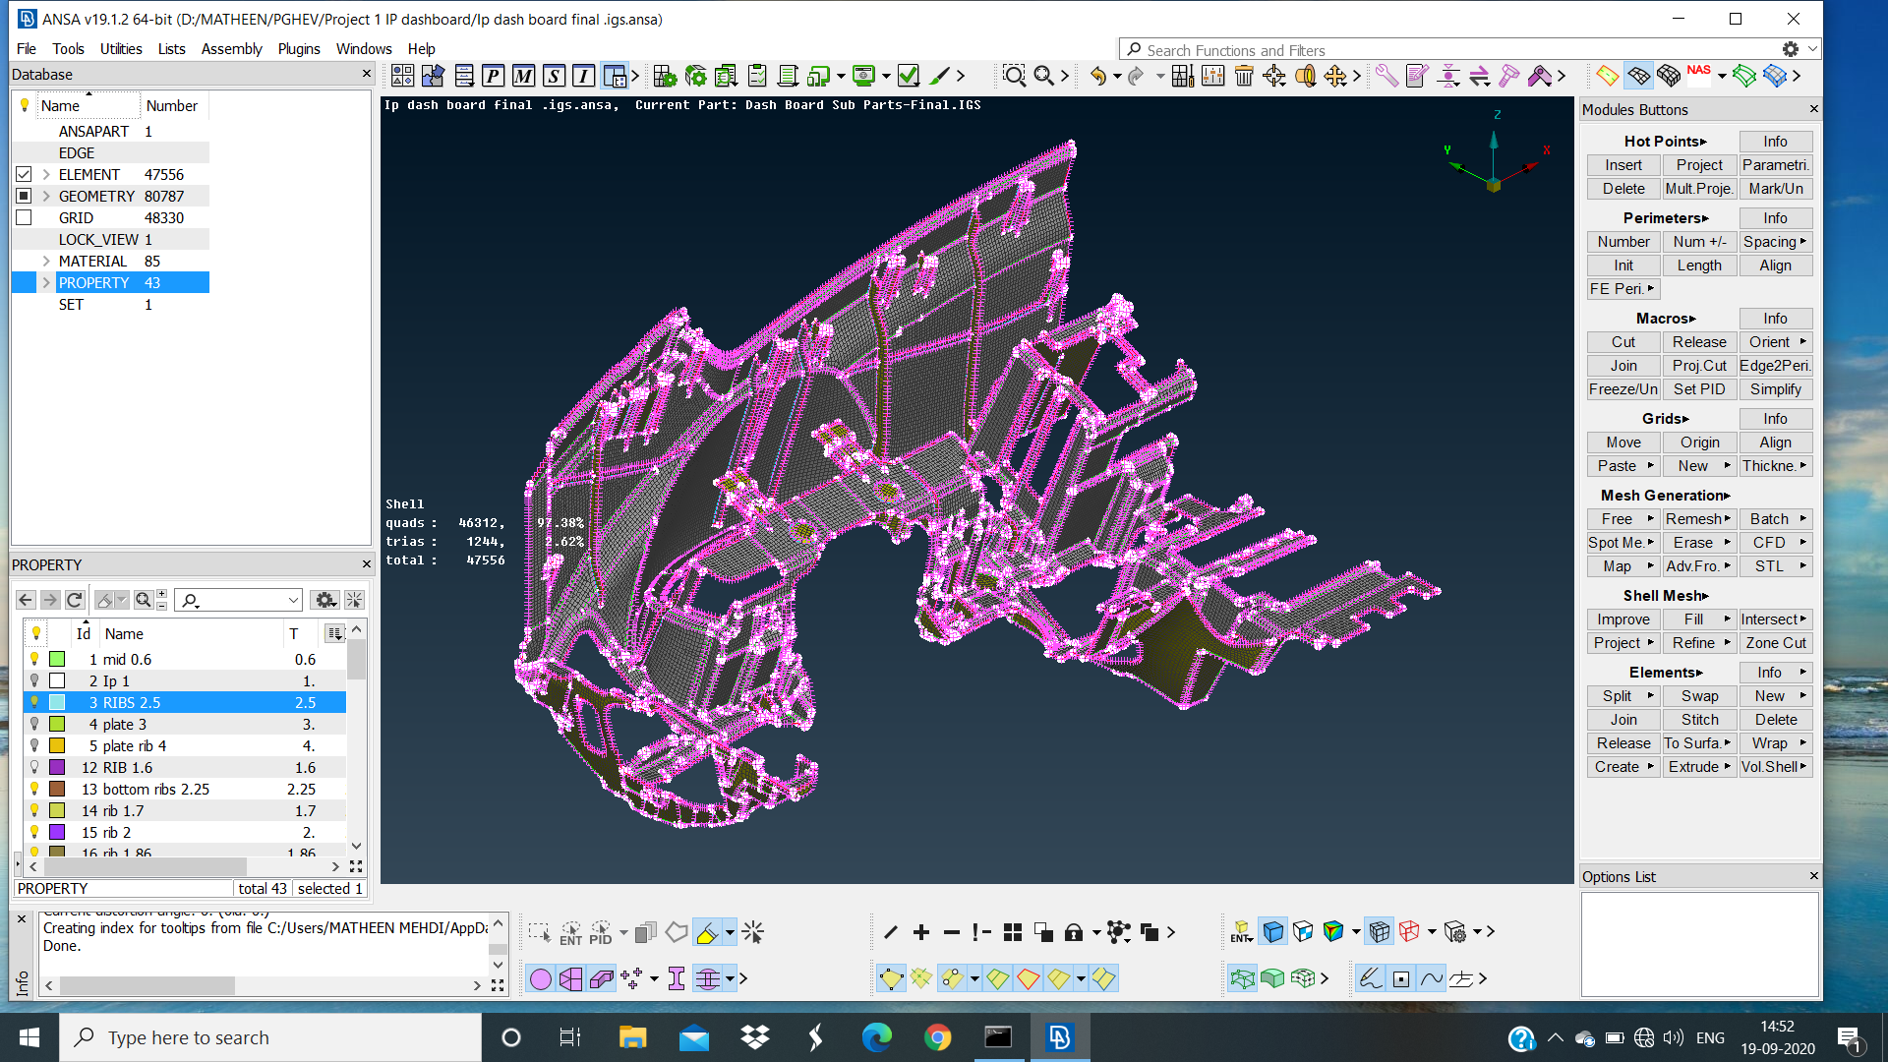1888x1062 pixels.
Task: Click the color swatch of RIBS 2.5 property
Action: tap(57, 702)
